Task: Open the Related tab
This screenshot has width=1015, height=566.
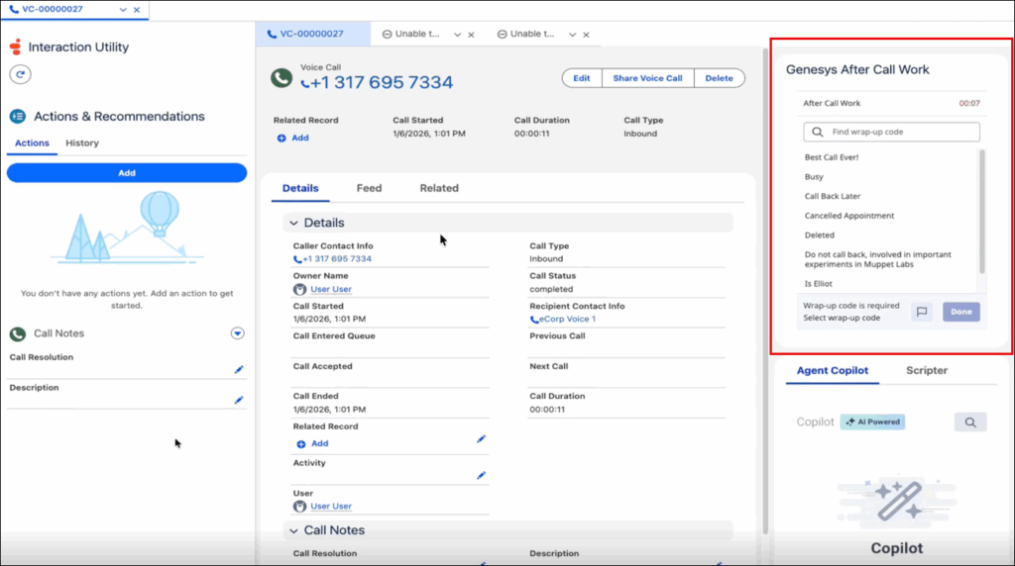Action: pos(439,188)
